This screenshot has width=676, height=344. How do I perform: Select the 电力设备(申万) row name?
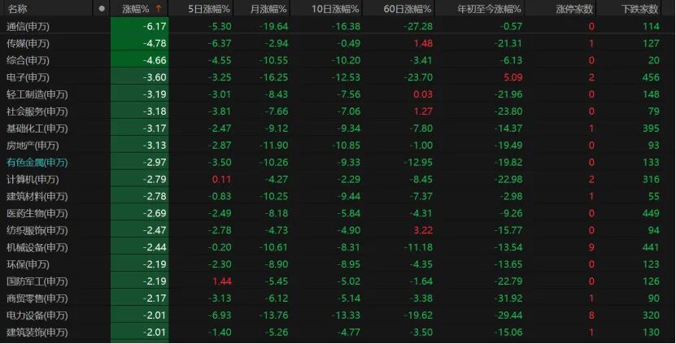click(37, 316)
